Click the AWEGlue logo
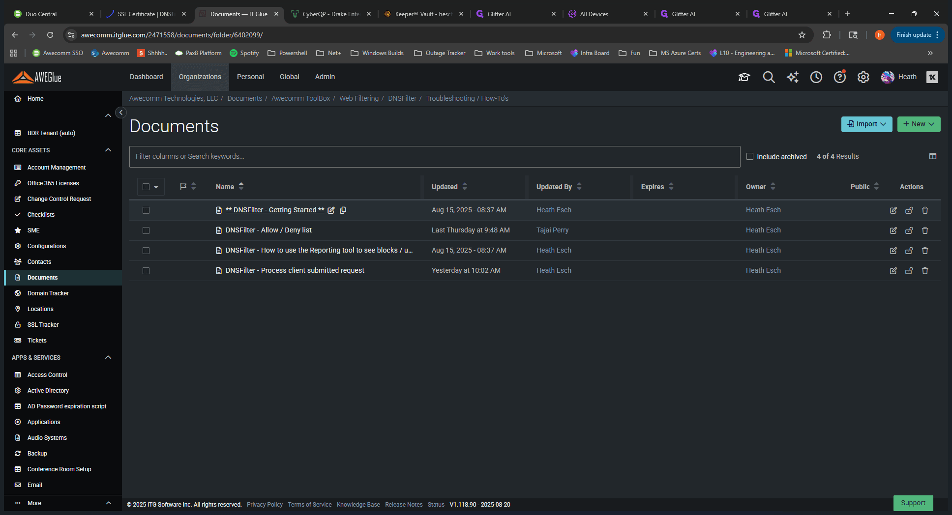Viewport: 952px width, 515px height. [37, 77]
